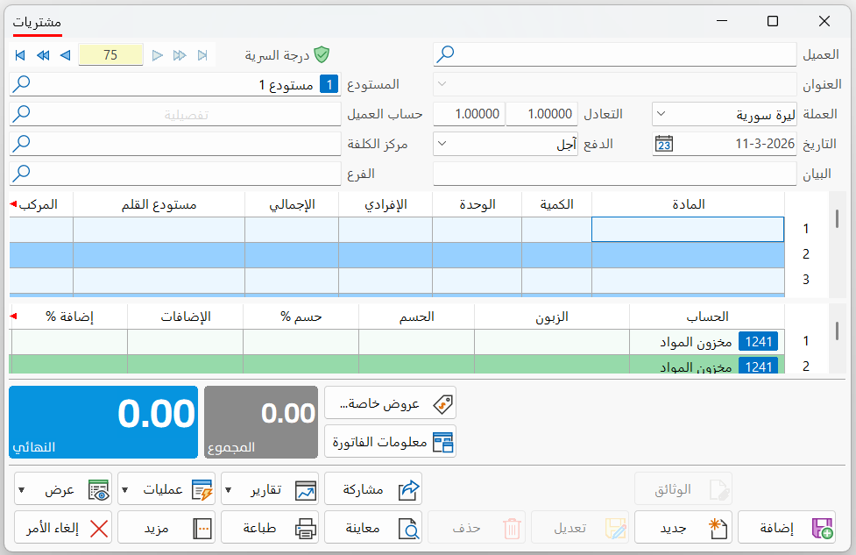Click the مستودع 1 warehouse field

pos(175,85)
